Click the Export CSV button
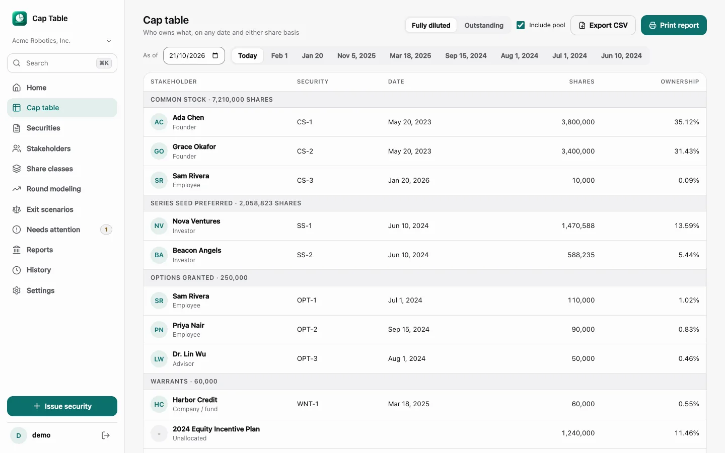 tap(603, 25)
